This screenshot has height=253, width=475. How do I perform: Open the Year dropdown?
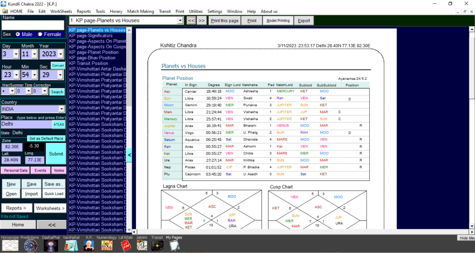click(61, 54)
